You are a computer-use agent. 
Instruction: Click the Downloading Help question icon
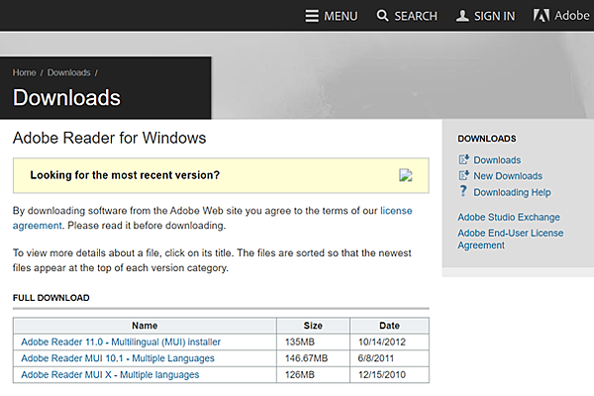(x=463, y=192)
